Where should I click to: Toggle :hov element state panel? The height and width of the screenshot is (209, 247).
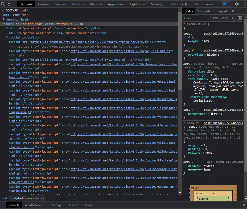click(x=214, y=18)
